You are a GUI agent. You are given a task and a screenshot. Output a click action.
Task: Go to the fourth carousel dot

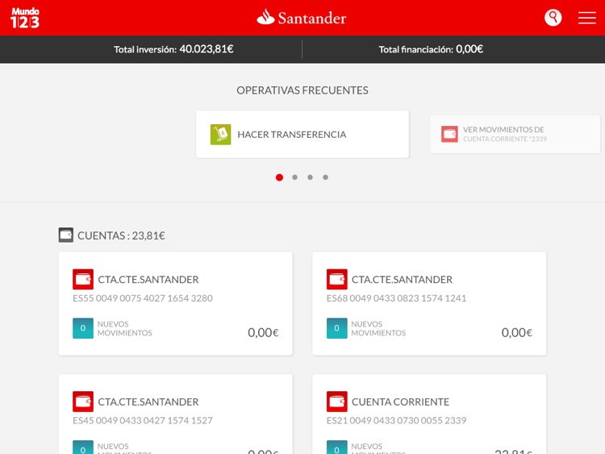pyautogui.click(x=326, y=177)
